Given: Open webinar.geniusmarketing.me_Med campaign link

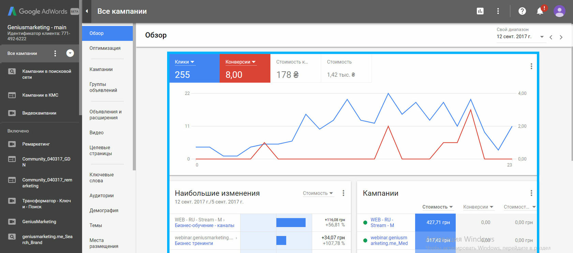Looking at the screenshot, I should point(389,240).
